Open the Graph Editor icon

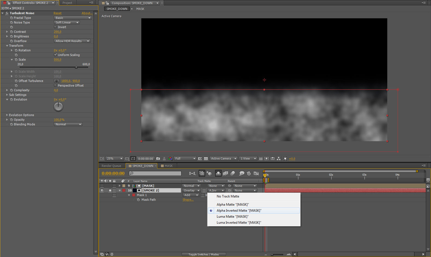pyautogui.click(x=256, y=173)
